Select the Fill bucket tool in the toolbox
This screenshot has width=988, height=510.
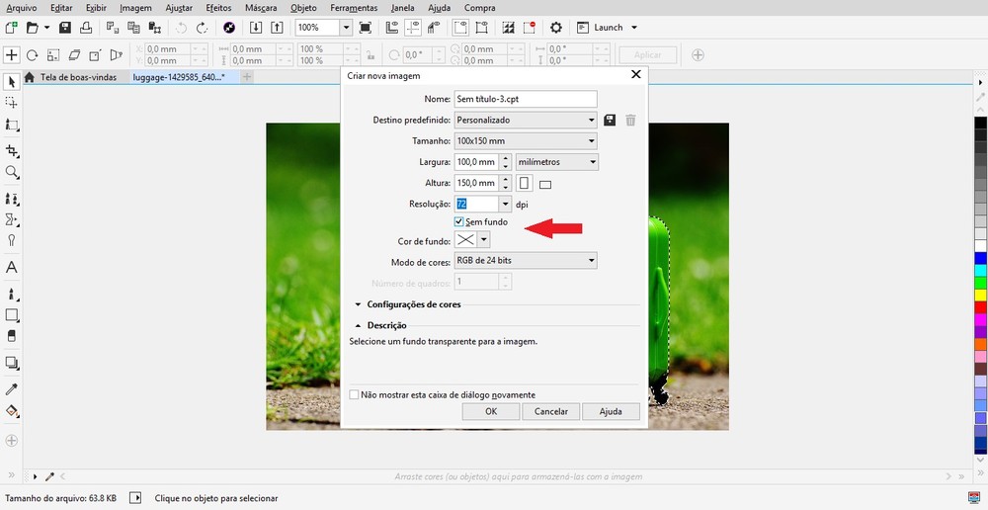[11, 411]
